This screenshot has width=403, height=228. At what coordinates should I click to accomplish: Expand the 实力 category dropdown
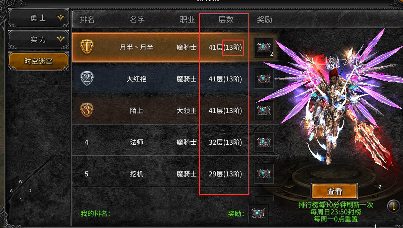39,40
